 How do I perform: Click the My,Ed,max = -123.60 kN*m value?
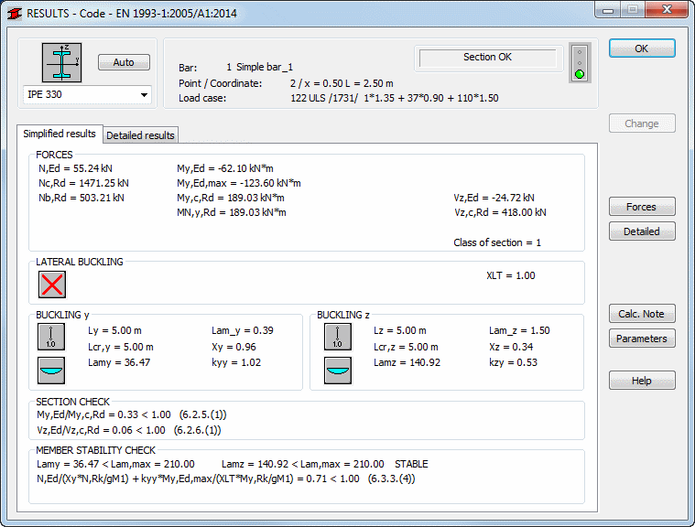(239, 183)
